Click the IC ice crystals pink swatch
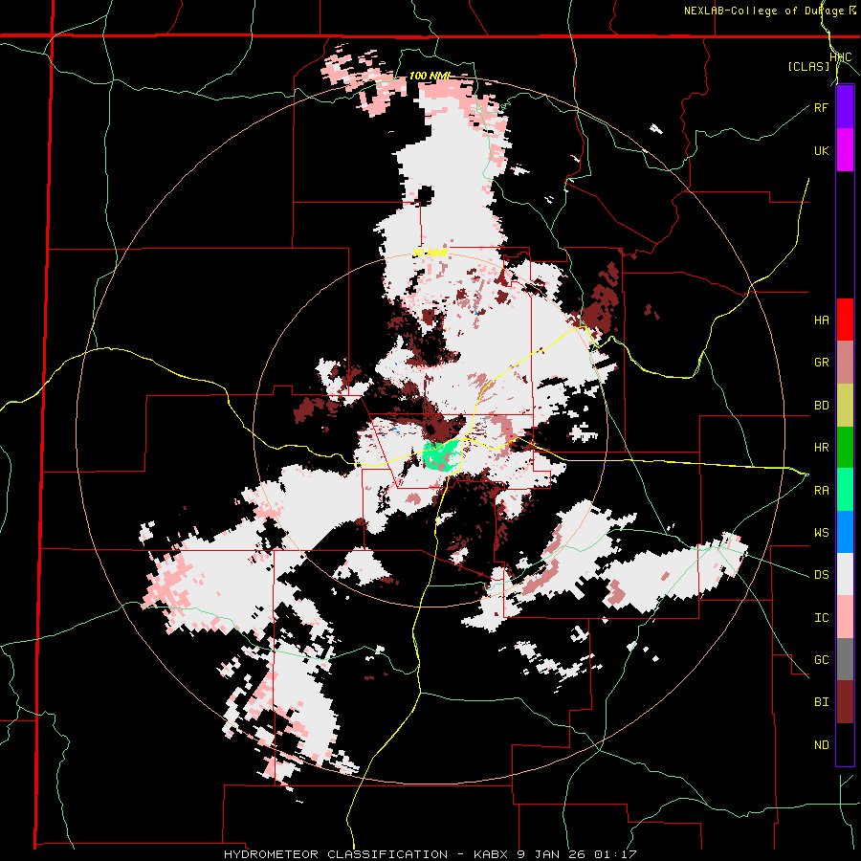 (845, 617)
